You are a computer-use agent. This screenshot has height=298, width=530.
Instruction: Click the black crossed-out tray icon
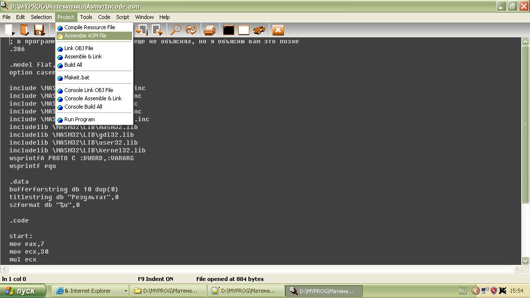point(503,291)
